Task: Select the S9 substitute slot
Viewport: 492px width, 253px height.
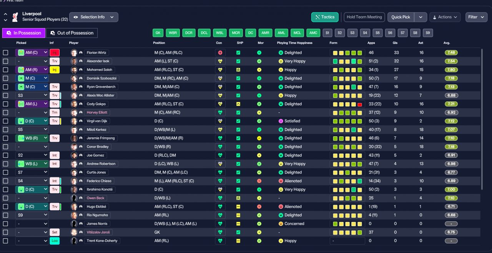Action: [x=428, y=33]
